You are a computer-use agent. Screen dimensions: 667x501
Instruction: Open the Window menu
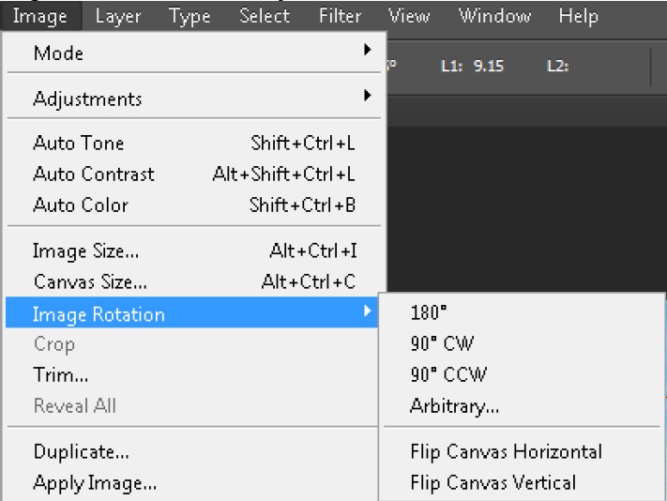point(494,16)
